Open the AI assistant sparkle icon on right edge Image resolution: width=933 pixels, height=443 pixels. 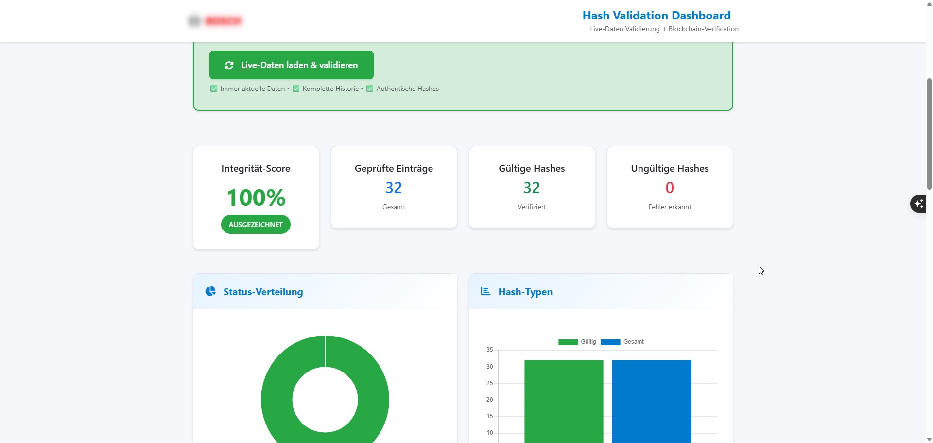(x=918, y=204)
